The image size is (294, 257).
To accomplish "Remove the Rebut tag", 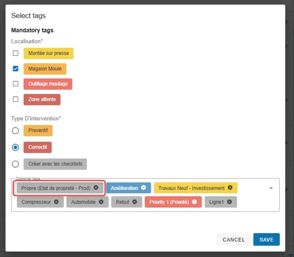I will point(135,202).
